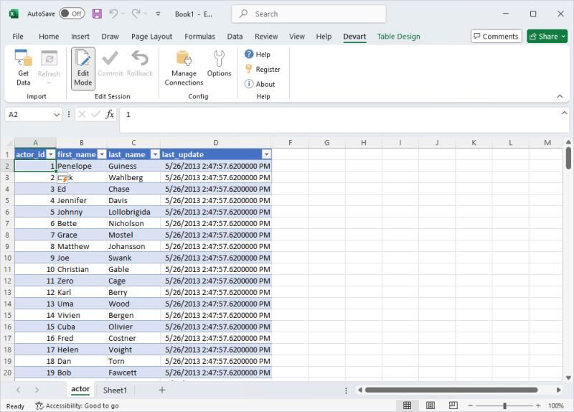Click the Get Data import icon

(24, 67)
